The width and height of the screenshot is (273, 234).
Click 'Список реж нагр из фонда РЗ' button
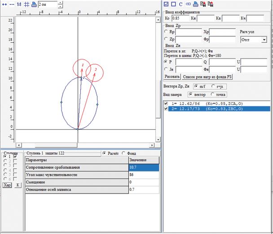207,77
